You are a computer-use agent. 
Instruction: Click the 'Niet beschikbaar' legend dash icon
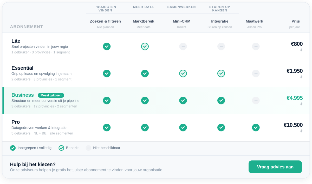click(x=88, y=148)
